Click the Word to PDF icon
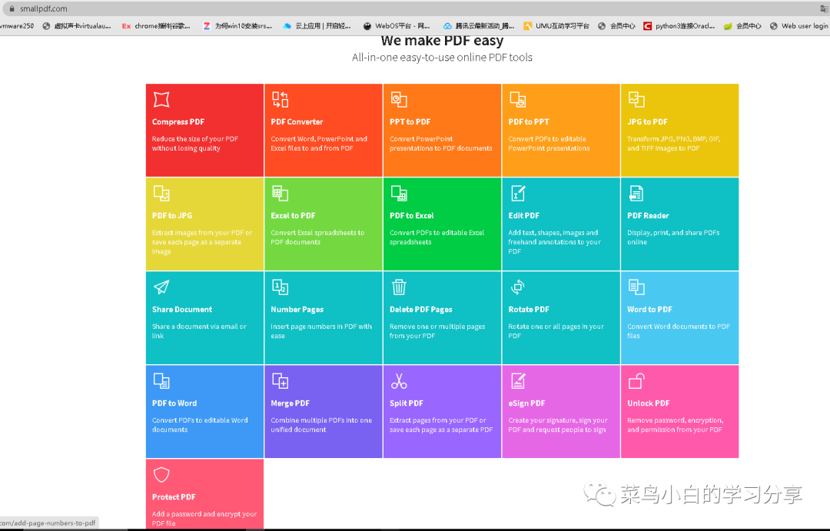This screenshot has width=830, height=531. click(636, 287)
